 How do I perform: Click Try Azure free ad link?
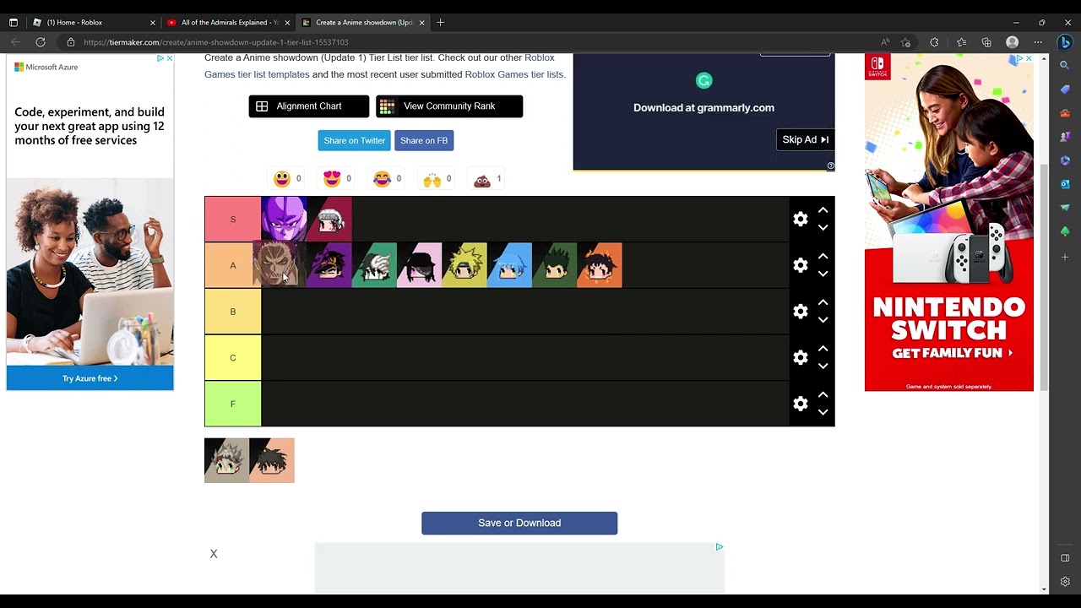[x=90, y=378]
